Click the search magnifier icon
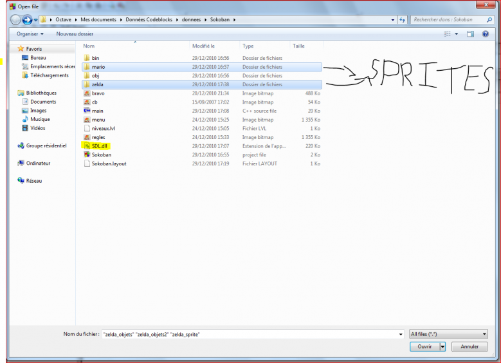Viewport: 501px width, 363px height. 489,20
